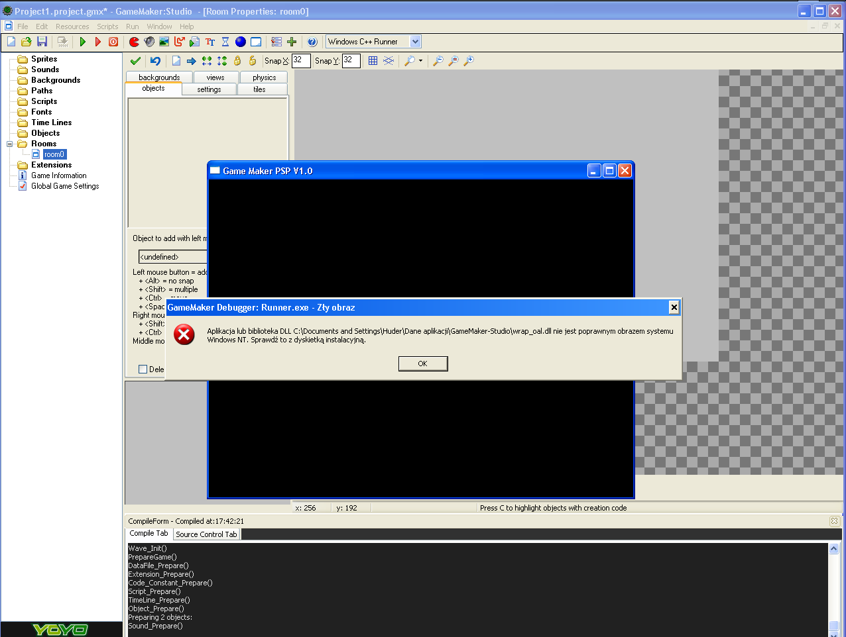Select Global Game Settings in resource tree
The width and height of the screenshot is (846, 637).
(x=65, y=186)
